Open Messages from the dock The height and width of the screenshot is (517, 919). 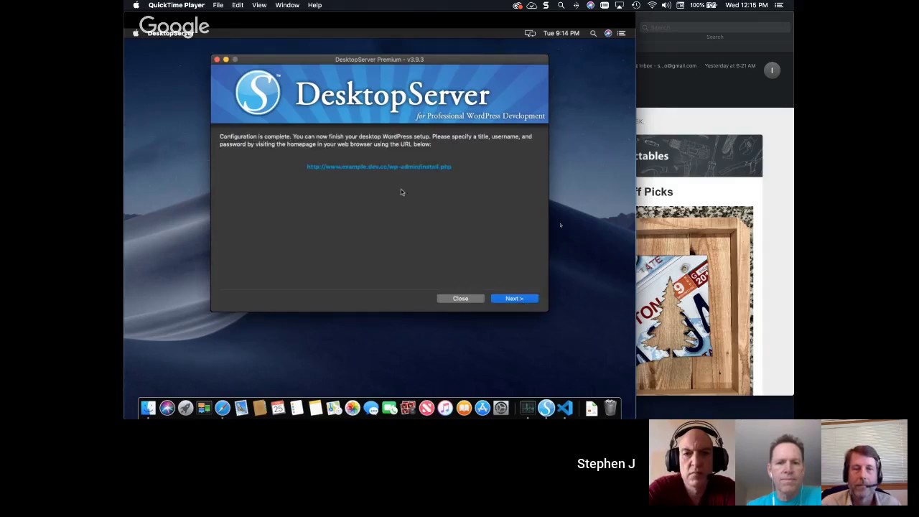click(x=371, y=409)
